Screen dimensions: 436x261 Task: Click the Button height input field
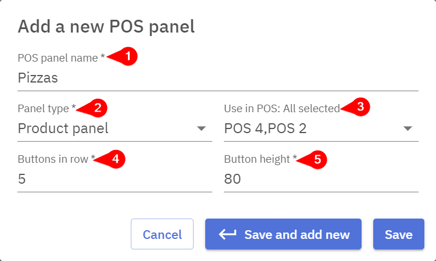321,179
